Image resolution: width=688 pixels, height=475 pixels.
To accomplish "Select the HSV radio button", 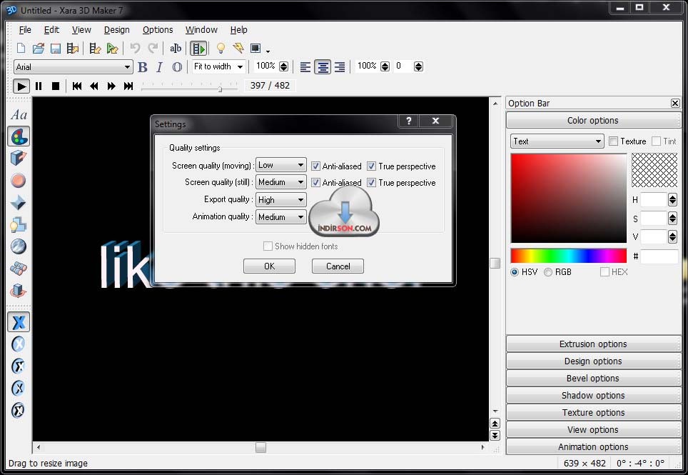I will point(515,272).
